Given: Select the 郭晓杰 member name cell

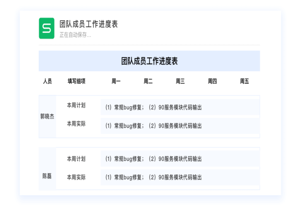Looking at the screenshot, I should coord(47,117).
